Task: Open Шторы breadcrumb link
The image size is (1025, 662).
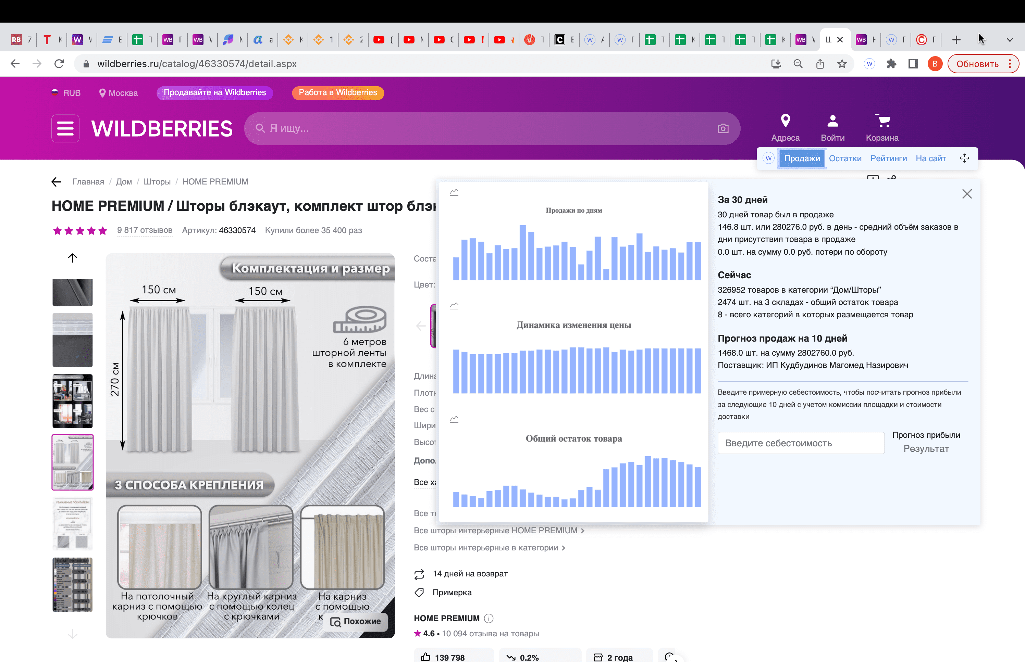Action: (157, 182)
